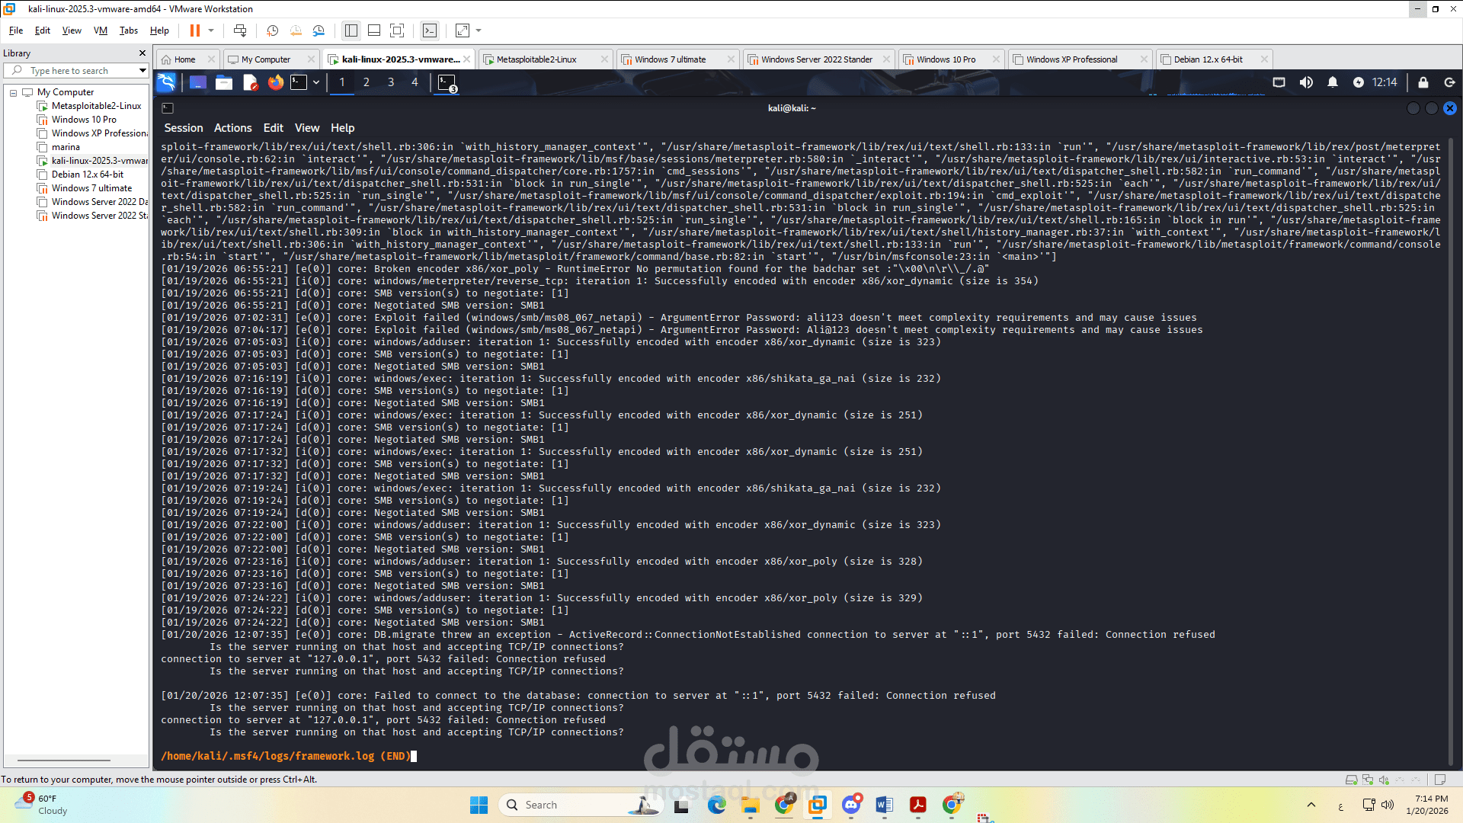Click the Kali power manager icon

1359,82
